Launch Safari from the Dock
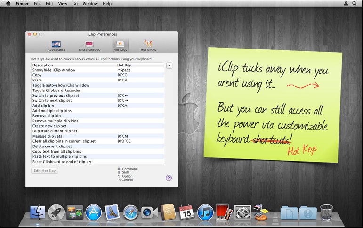The width and height of the screenshot is (363, 228). click(130, 212)
